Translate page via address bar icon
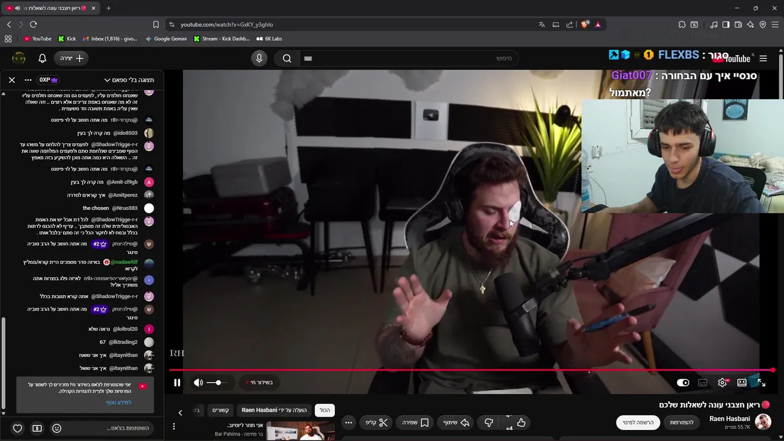Image resolution: width=784 pixels, height=441 pixels. pyautogui.click(x=541, y=24)
